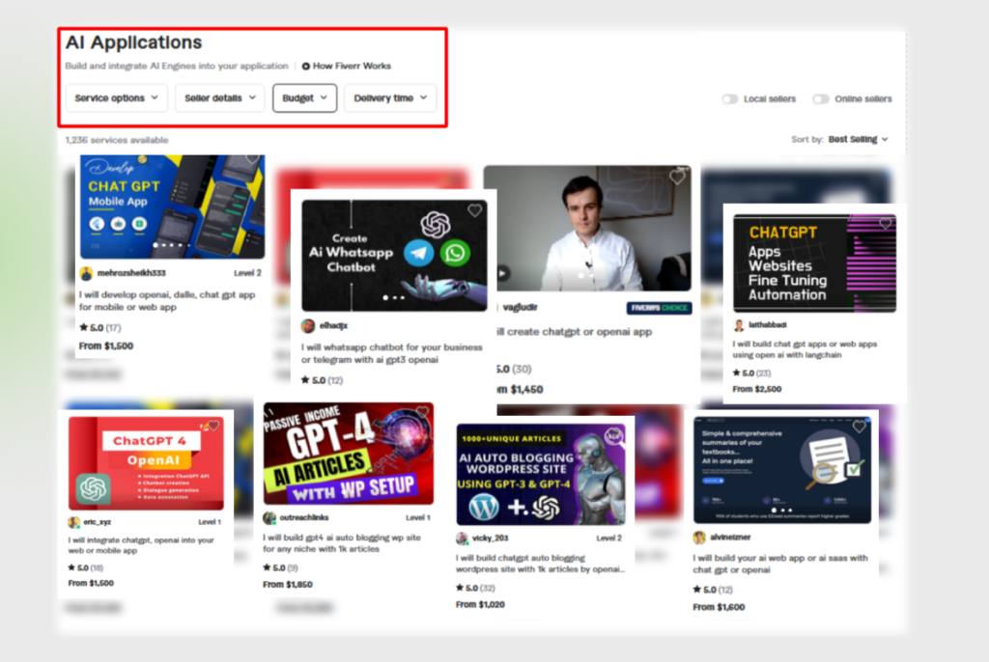Open gig "I will integrate chatgpt, openai into your"
989x662 pixels.
[x=141, y=545]
